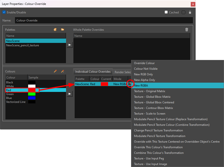Pick Override Colour in dropdown list

pos(144,63)
